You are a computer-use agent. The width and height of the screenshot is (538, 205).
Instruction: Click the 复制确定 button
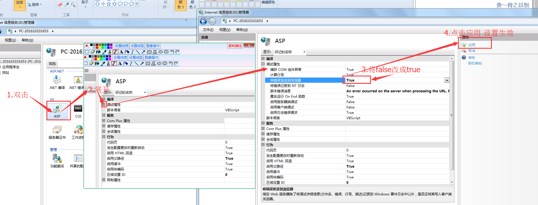coord(235,46)
